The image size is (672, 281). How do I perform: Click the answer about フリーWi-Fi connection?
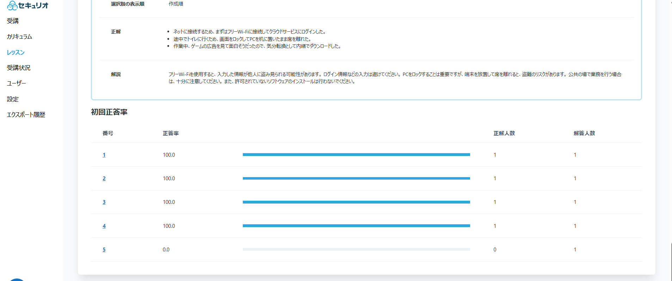pyautogui.click(x=249, y=32)
